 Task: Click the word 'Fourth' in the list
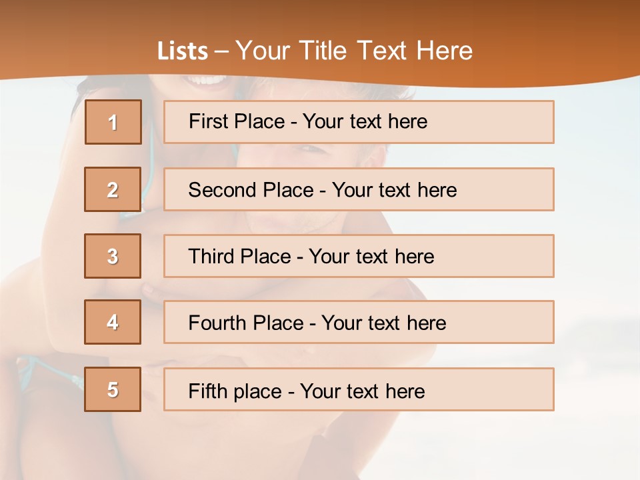pos(217,323)
